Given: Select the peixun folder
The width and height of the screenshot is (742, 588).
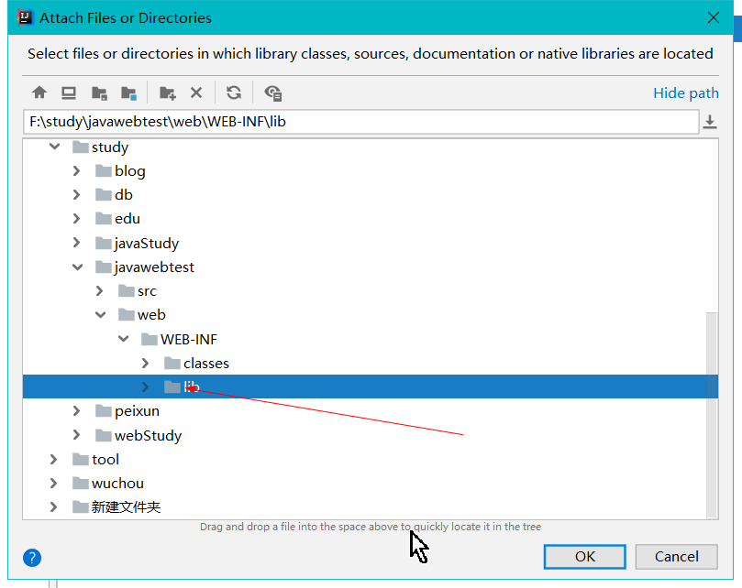Looking at the screenshot, I should point(127,410).
